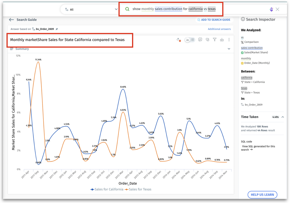Click the microphone voice search icon
Screen dimensions: 290x203
click(x=271, y=9)
